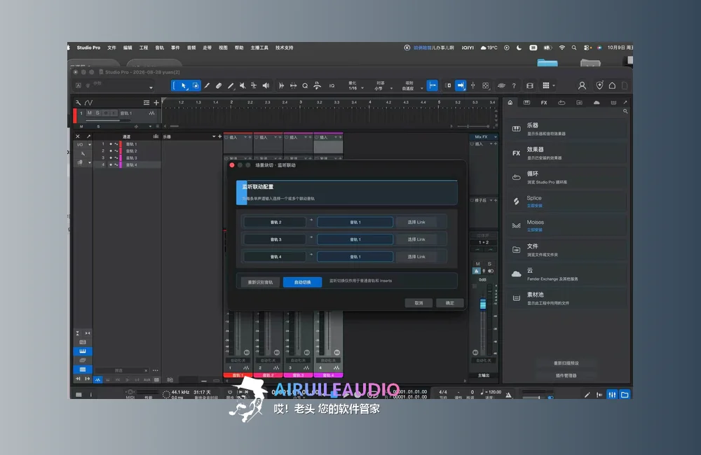Open the parameter field dropdown arrow

point(151,87)
